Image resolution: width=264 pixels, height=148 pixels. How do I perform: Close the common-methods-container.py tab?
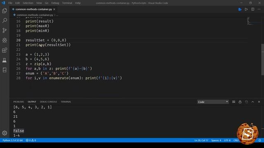tap(54, 9)
